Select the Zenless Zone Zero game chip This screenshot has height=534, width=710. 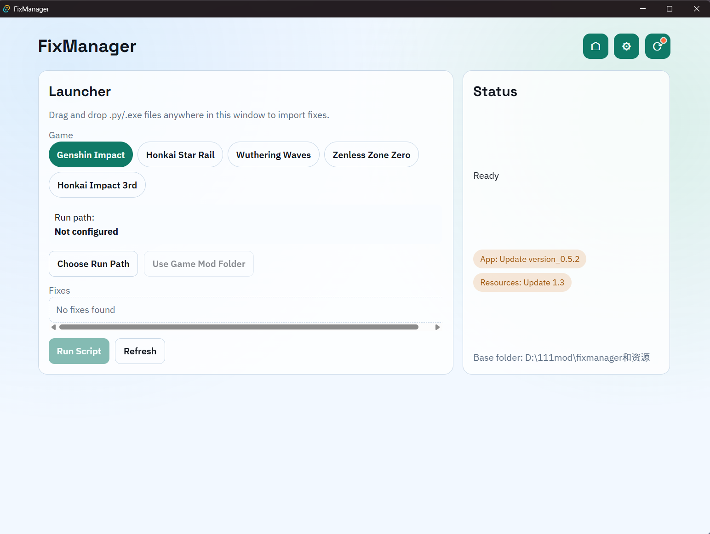click(372, 154)
